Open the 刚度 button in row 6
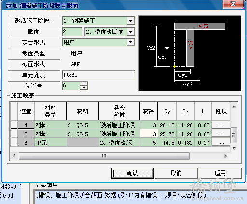Screen dimensions: 247x204 [220, 142]
